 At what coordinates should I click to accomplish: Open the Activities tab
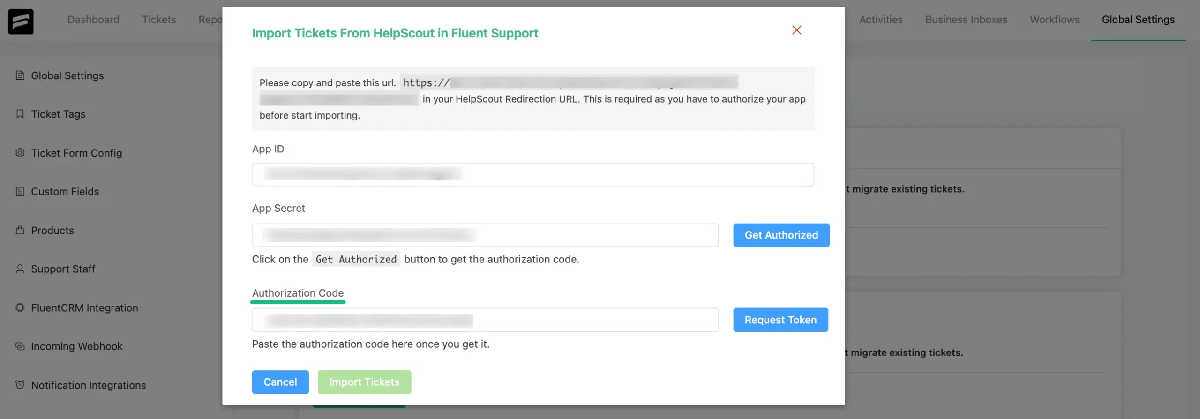click(x=881, y=20)
